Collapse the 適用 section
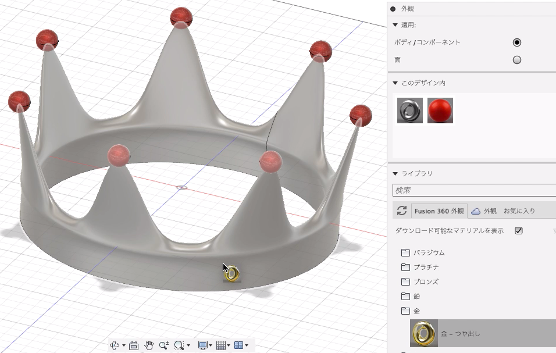The image size is (556, 353). [x=395, y=25]
